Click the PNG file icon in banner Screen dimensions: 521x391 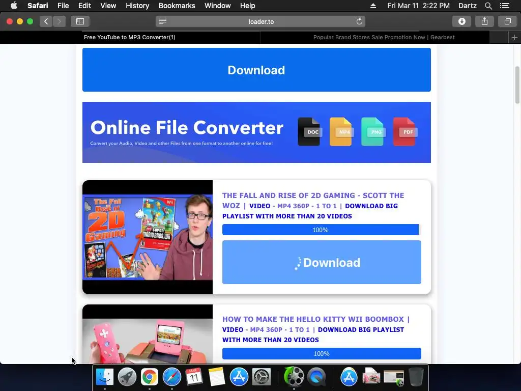click(x=373, y=132)
